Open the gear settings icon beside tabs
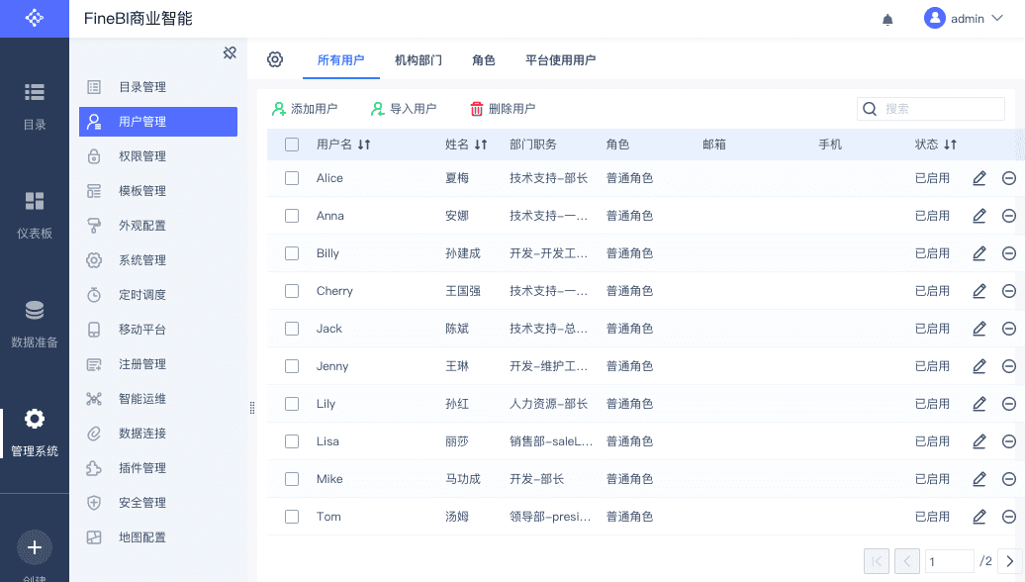This screenshot has width=1025, height=582. click(275, 59)
